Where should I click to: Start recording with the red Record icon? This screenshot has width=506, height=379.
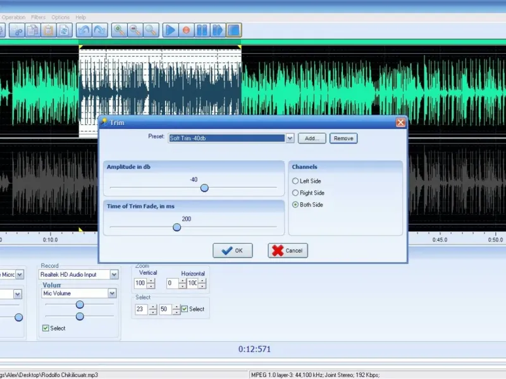click(186, 30)
